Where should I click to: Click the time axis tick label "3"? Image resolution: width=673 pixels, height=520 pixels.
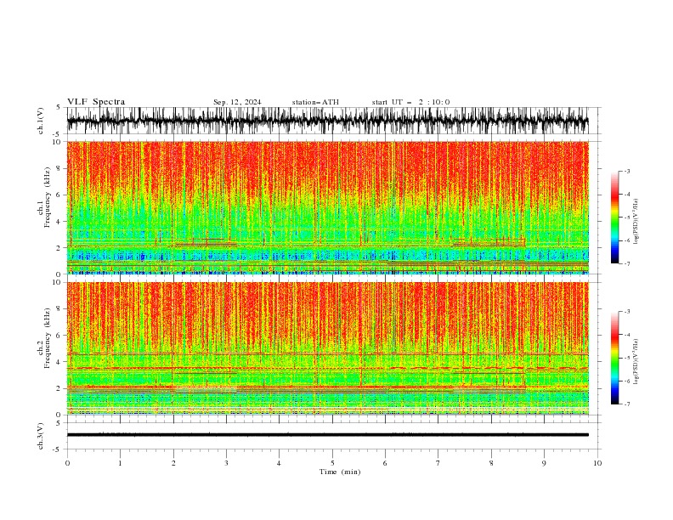click(226, 463)
